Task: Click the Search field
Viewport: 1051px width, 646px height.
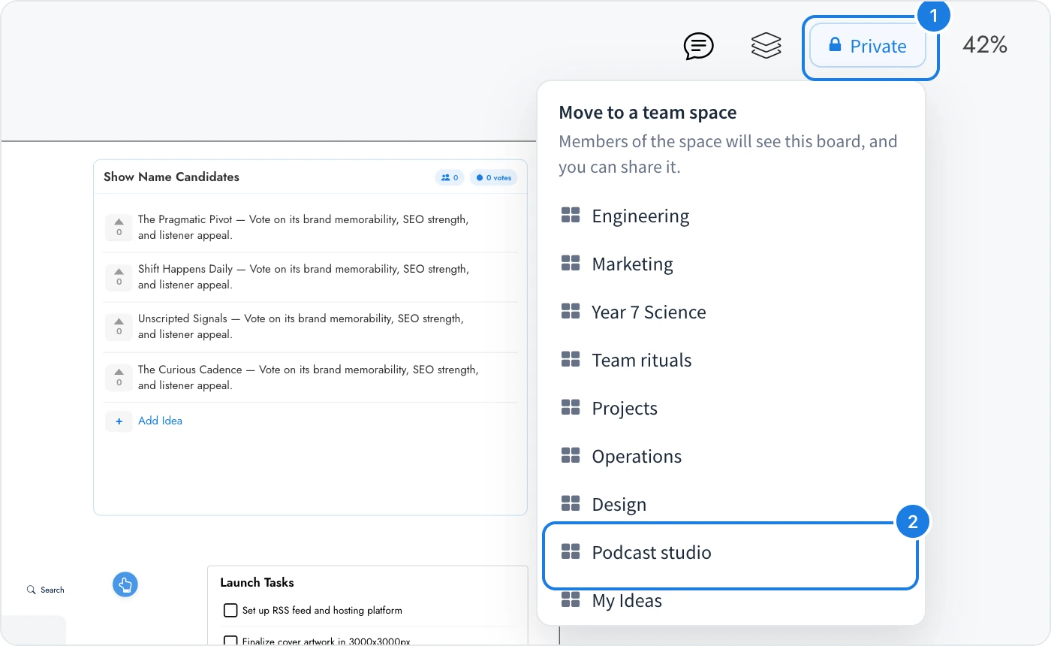Action: pyautogui.click(x=46, y=590)
